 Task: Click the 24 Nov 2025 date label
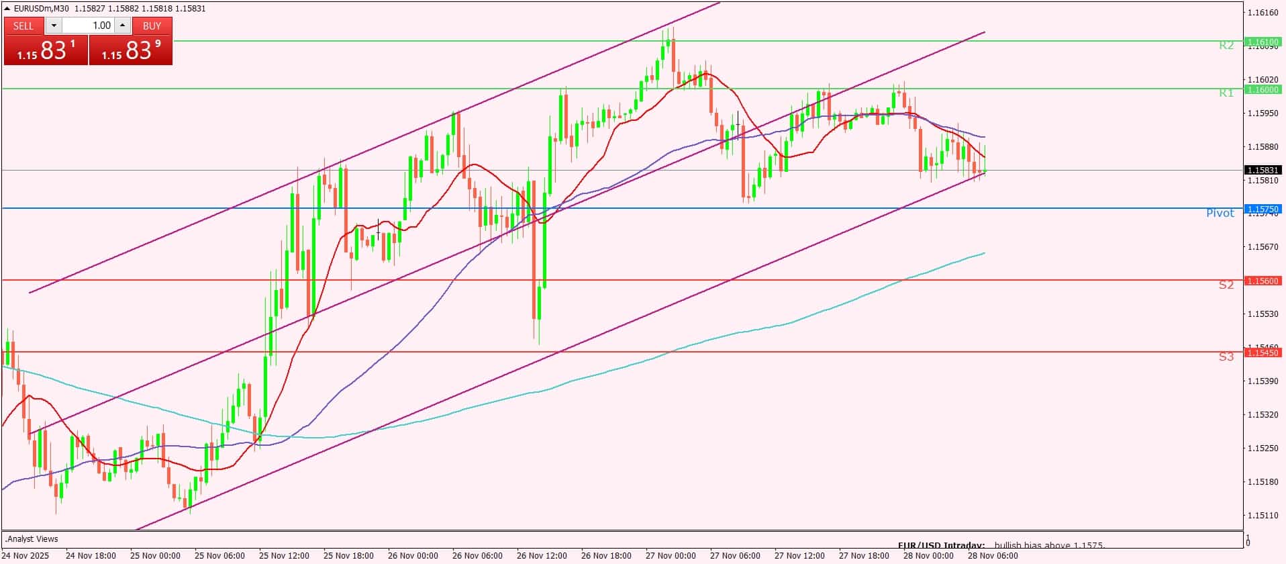26,556
